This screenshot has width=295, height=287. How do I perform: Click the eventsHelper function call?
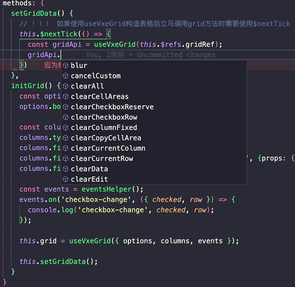tap(106, 189)
